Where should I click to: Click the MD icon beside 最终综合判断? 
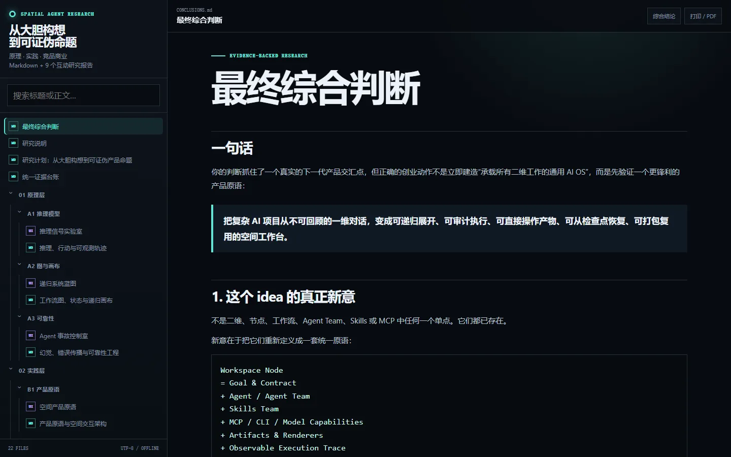pyautogui.click(x=14, y=126)
